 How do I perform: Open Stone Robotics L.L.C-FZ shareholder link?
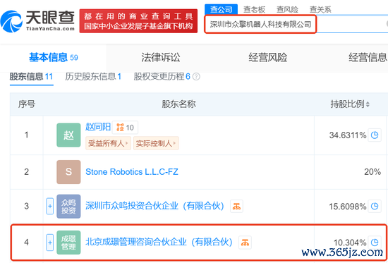coord(132,172)
